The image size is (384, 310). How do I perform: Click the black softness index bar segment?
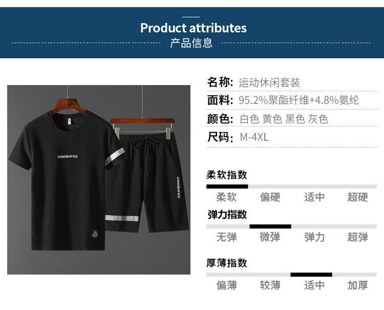point(227,187)
